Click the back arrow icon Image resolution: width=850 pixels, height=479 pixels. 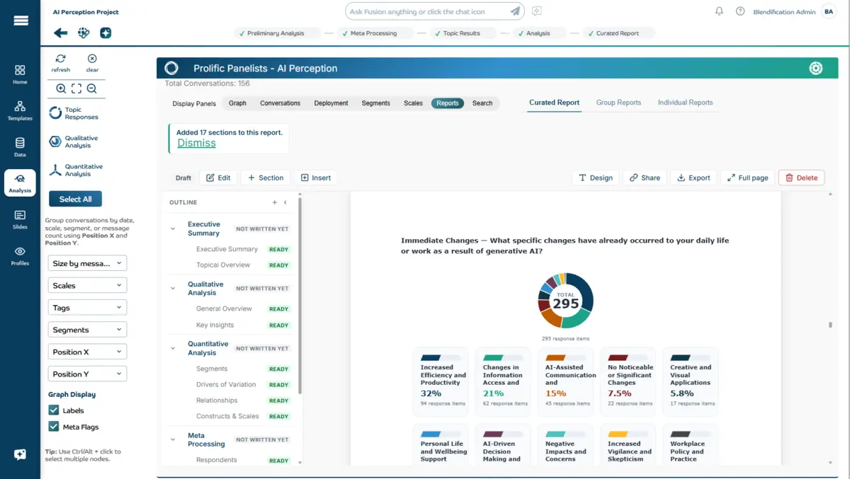coord(61,33)
